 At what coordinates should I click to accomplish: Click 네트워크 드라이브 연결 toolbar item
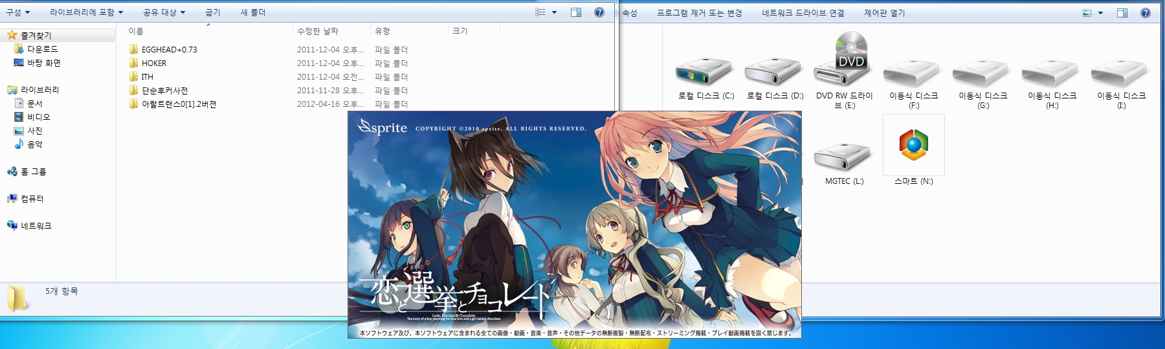803,13
